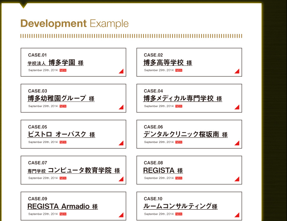
Task: Open CASE.03 博多幼稚園グループ link
Action: 61,98
